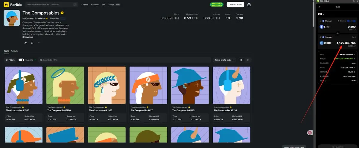Open the three-dots more options menu
Image resolution: width=359 pixels, height=148 pixels.
39,43
